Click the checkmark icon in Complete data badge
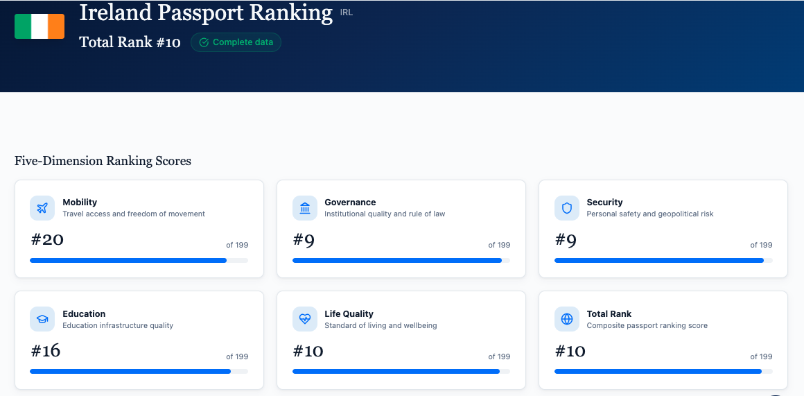This screenshot has height=396, width=804. [204, 42]
